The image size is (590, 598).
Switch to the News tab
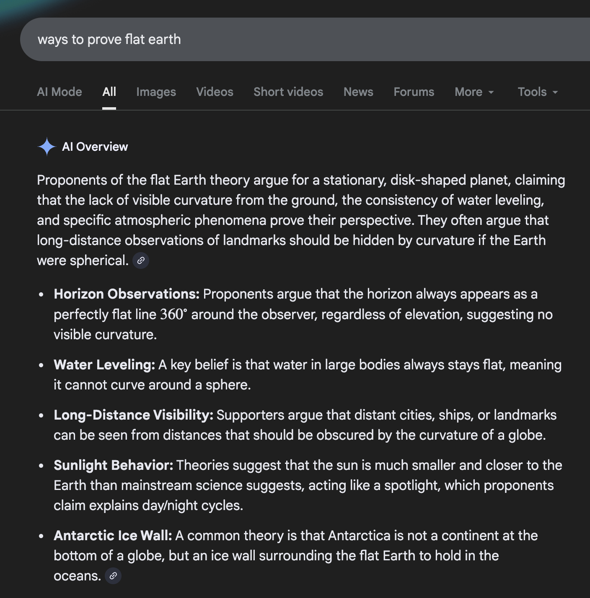pyautogui.click(x=358, y=92)
